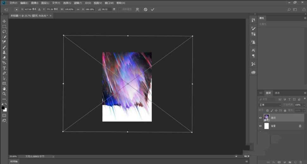Switch to the 通道 tab
The width and height of the screenshot is (307, 164).
(277, 93)
